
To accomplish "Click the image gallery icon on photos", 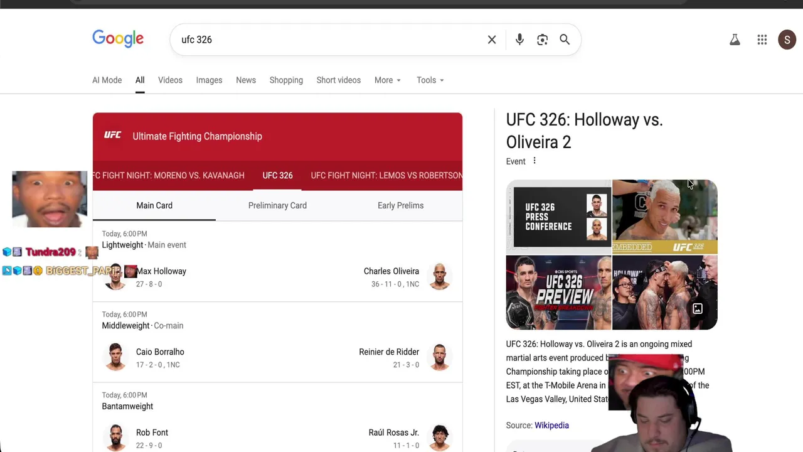I will click(x=698, y=309).
